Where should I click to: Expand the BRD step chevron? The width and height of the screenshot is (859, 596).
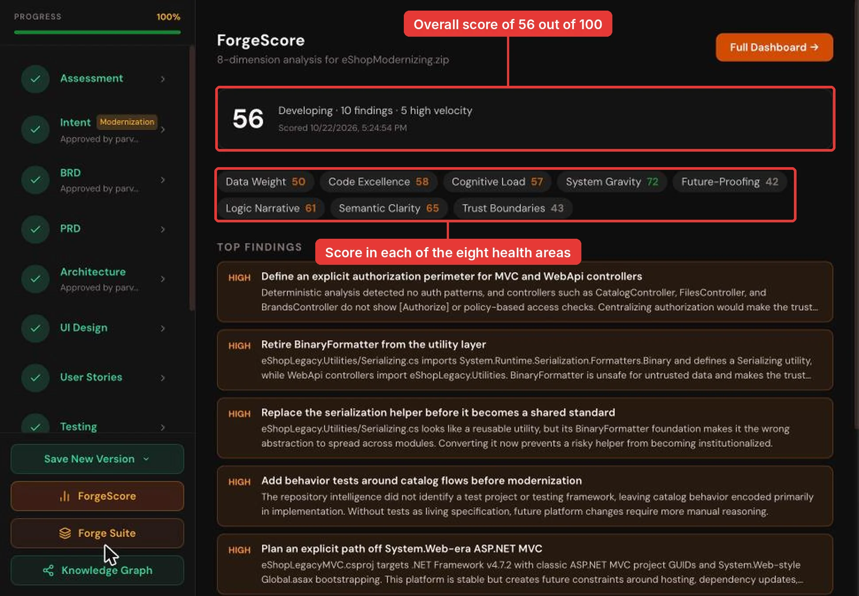tap(163, 180)
